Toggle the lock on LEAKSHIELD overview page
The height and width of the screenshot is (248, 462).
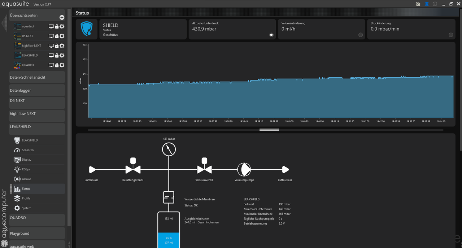coord(57,56)
